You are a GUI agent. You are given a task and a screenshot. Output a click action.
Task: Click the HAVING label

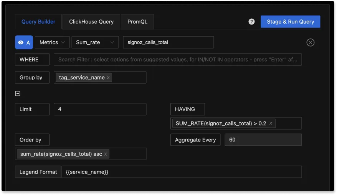tap(188, 109)
